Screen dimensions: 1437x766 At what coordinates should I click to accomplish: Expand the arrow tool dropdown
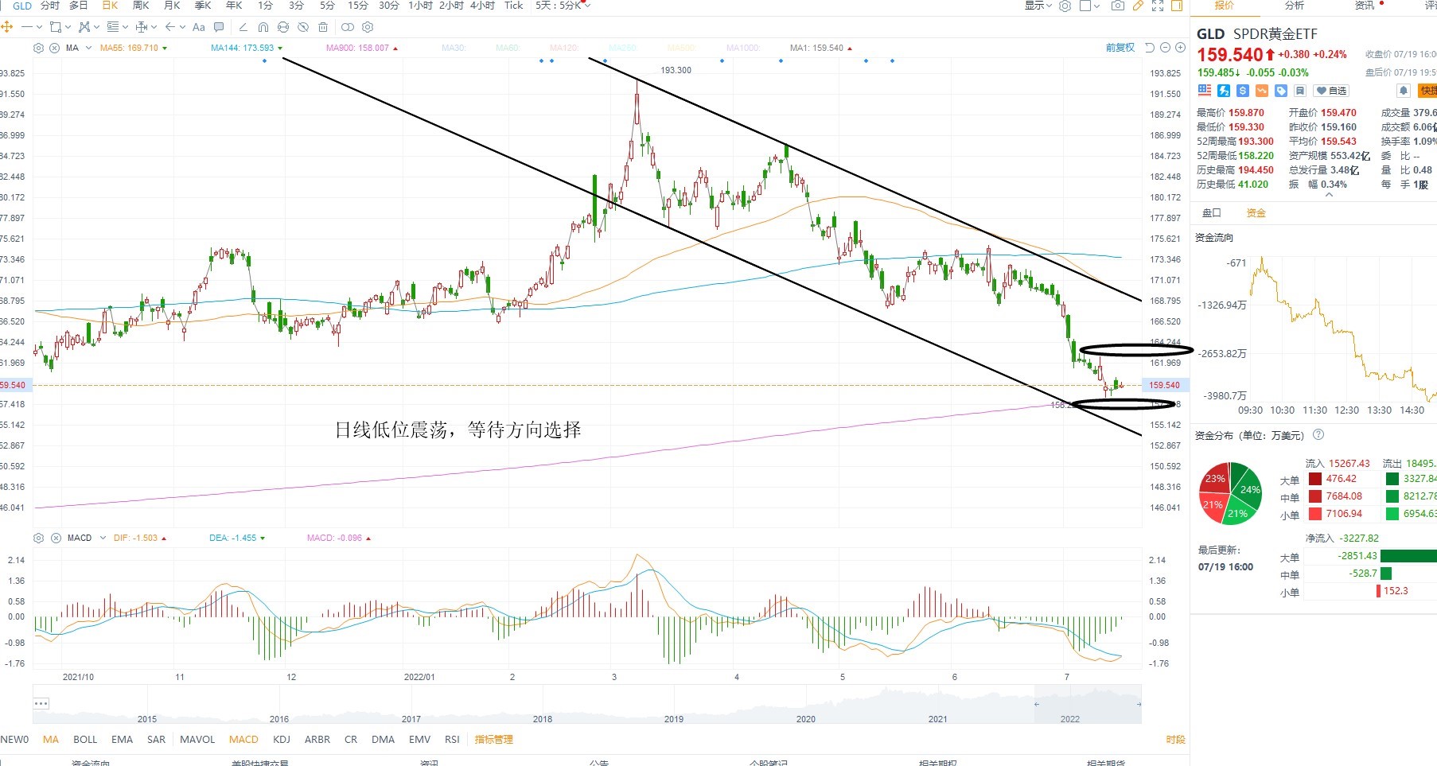(x=182, y=27)
